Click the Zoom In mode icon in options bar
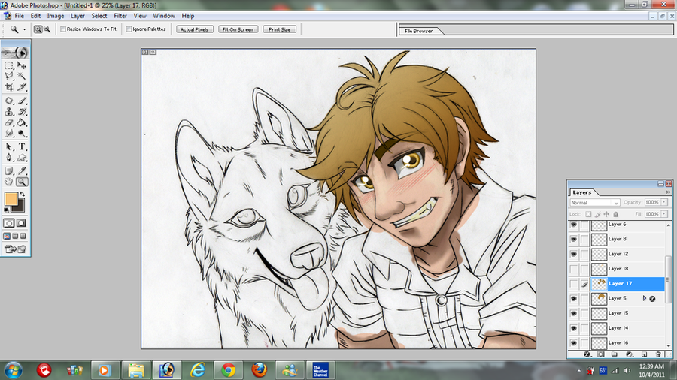The height and width of the screenshot is (380, 677). 38,29
